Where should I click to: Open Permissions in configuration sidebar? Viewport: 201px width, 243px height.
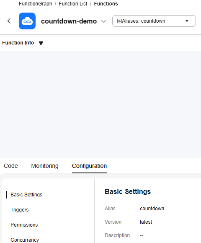[x=24, y=225]
